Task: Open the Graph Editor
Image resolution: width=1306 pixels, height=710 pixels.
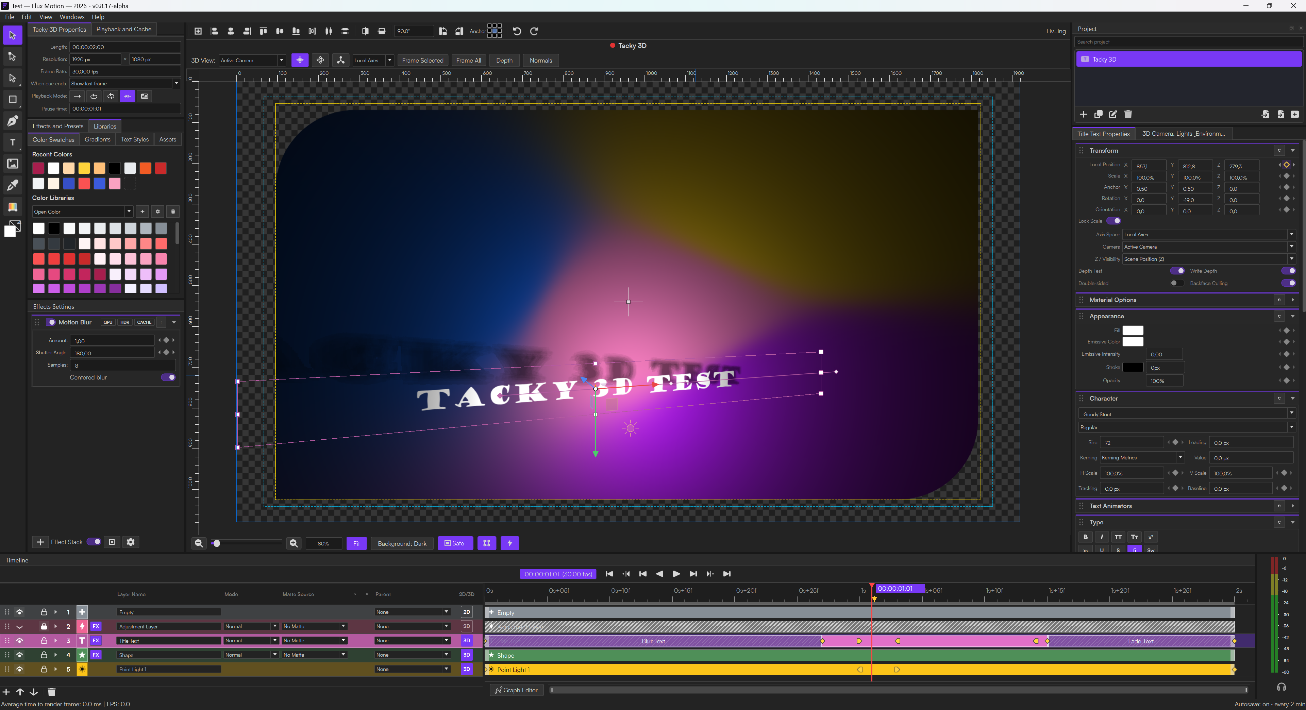Action: click(x=517, y=690)
